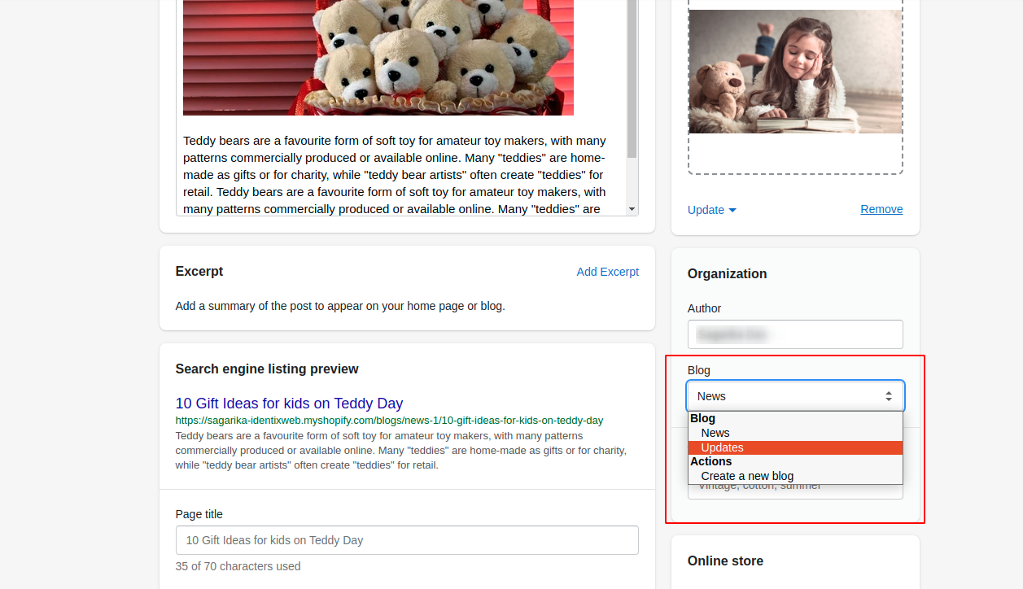This screenshot has width=1023, height=589.
Task: Click the search listing description text
Action: pos(400,450)
